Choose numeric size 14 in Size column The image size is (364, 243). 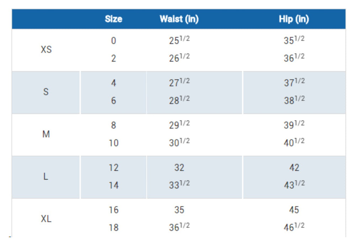click(x=113, y=185)
